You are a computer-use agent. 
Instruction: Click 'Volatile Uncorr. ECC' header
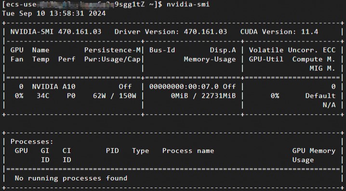point(292,50)
